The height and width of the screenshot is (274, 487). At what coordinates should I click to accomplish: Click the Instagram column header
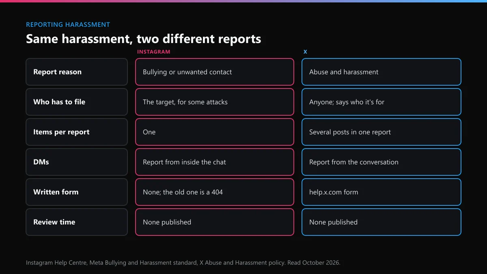coord(154,52)
